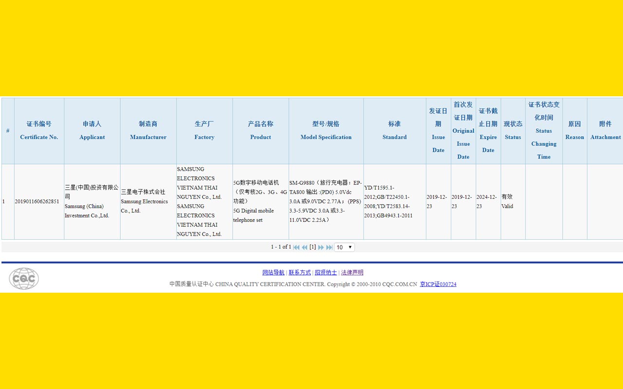Open the 网站导航 link
The width and height of the screenshot is (623, 389).
tap(274, 272)
